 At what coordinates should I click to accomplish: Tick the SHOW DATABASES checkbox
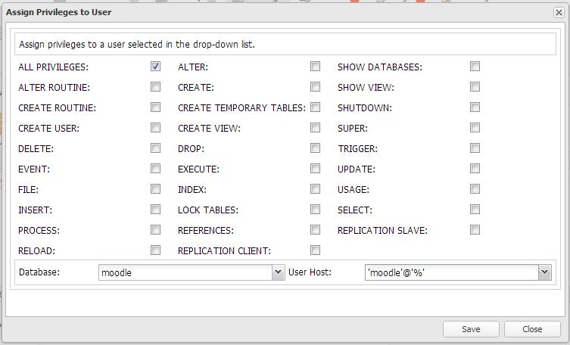[x=475, y=67]
